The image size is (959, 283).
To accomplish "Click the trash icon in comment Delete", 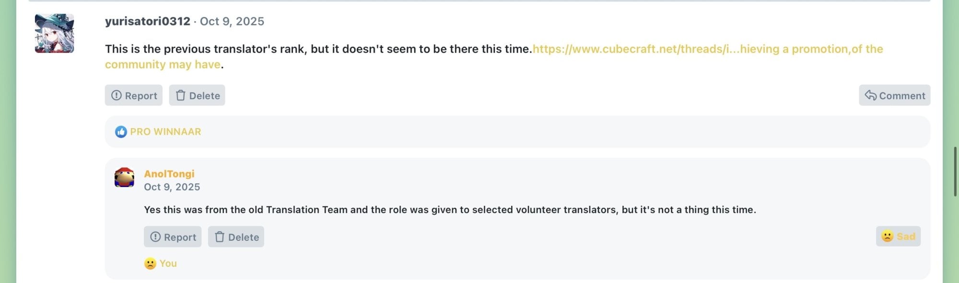I will coord(220,236).
